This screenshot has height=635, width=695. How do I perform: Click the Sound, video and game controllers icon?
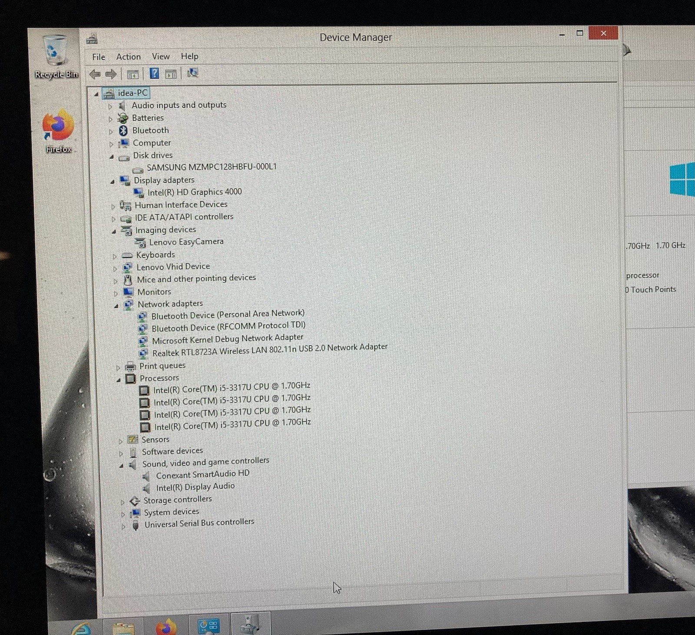tap(133, 465)
